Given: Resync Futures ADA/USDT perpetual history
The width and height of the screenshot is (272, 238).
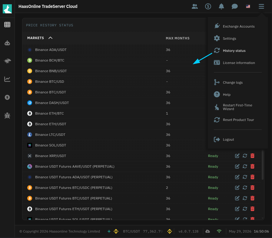Looking at the screenshot, I should point(245,177).
